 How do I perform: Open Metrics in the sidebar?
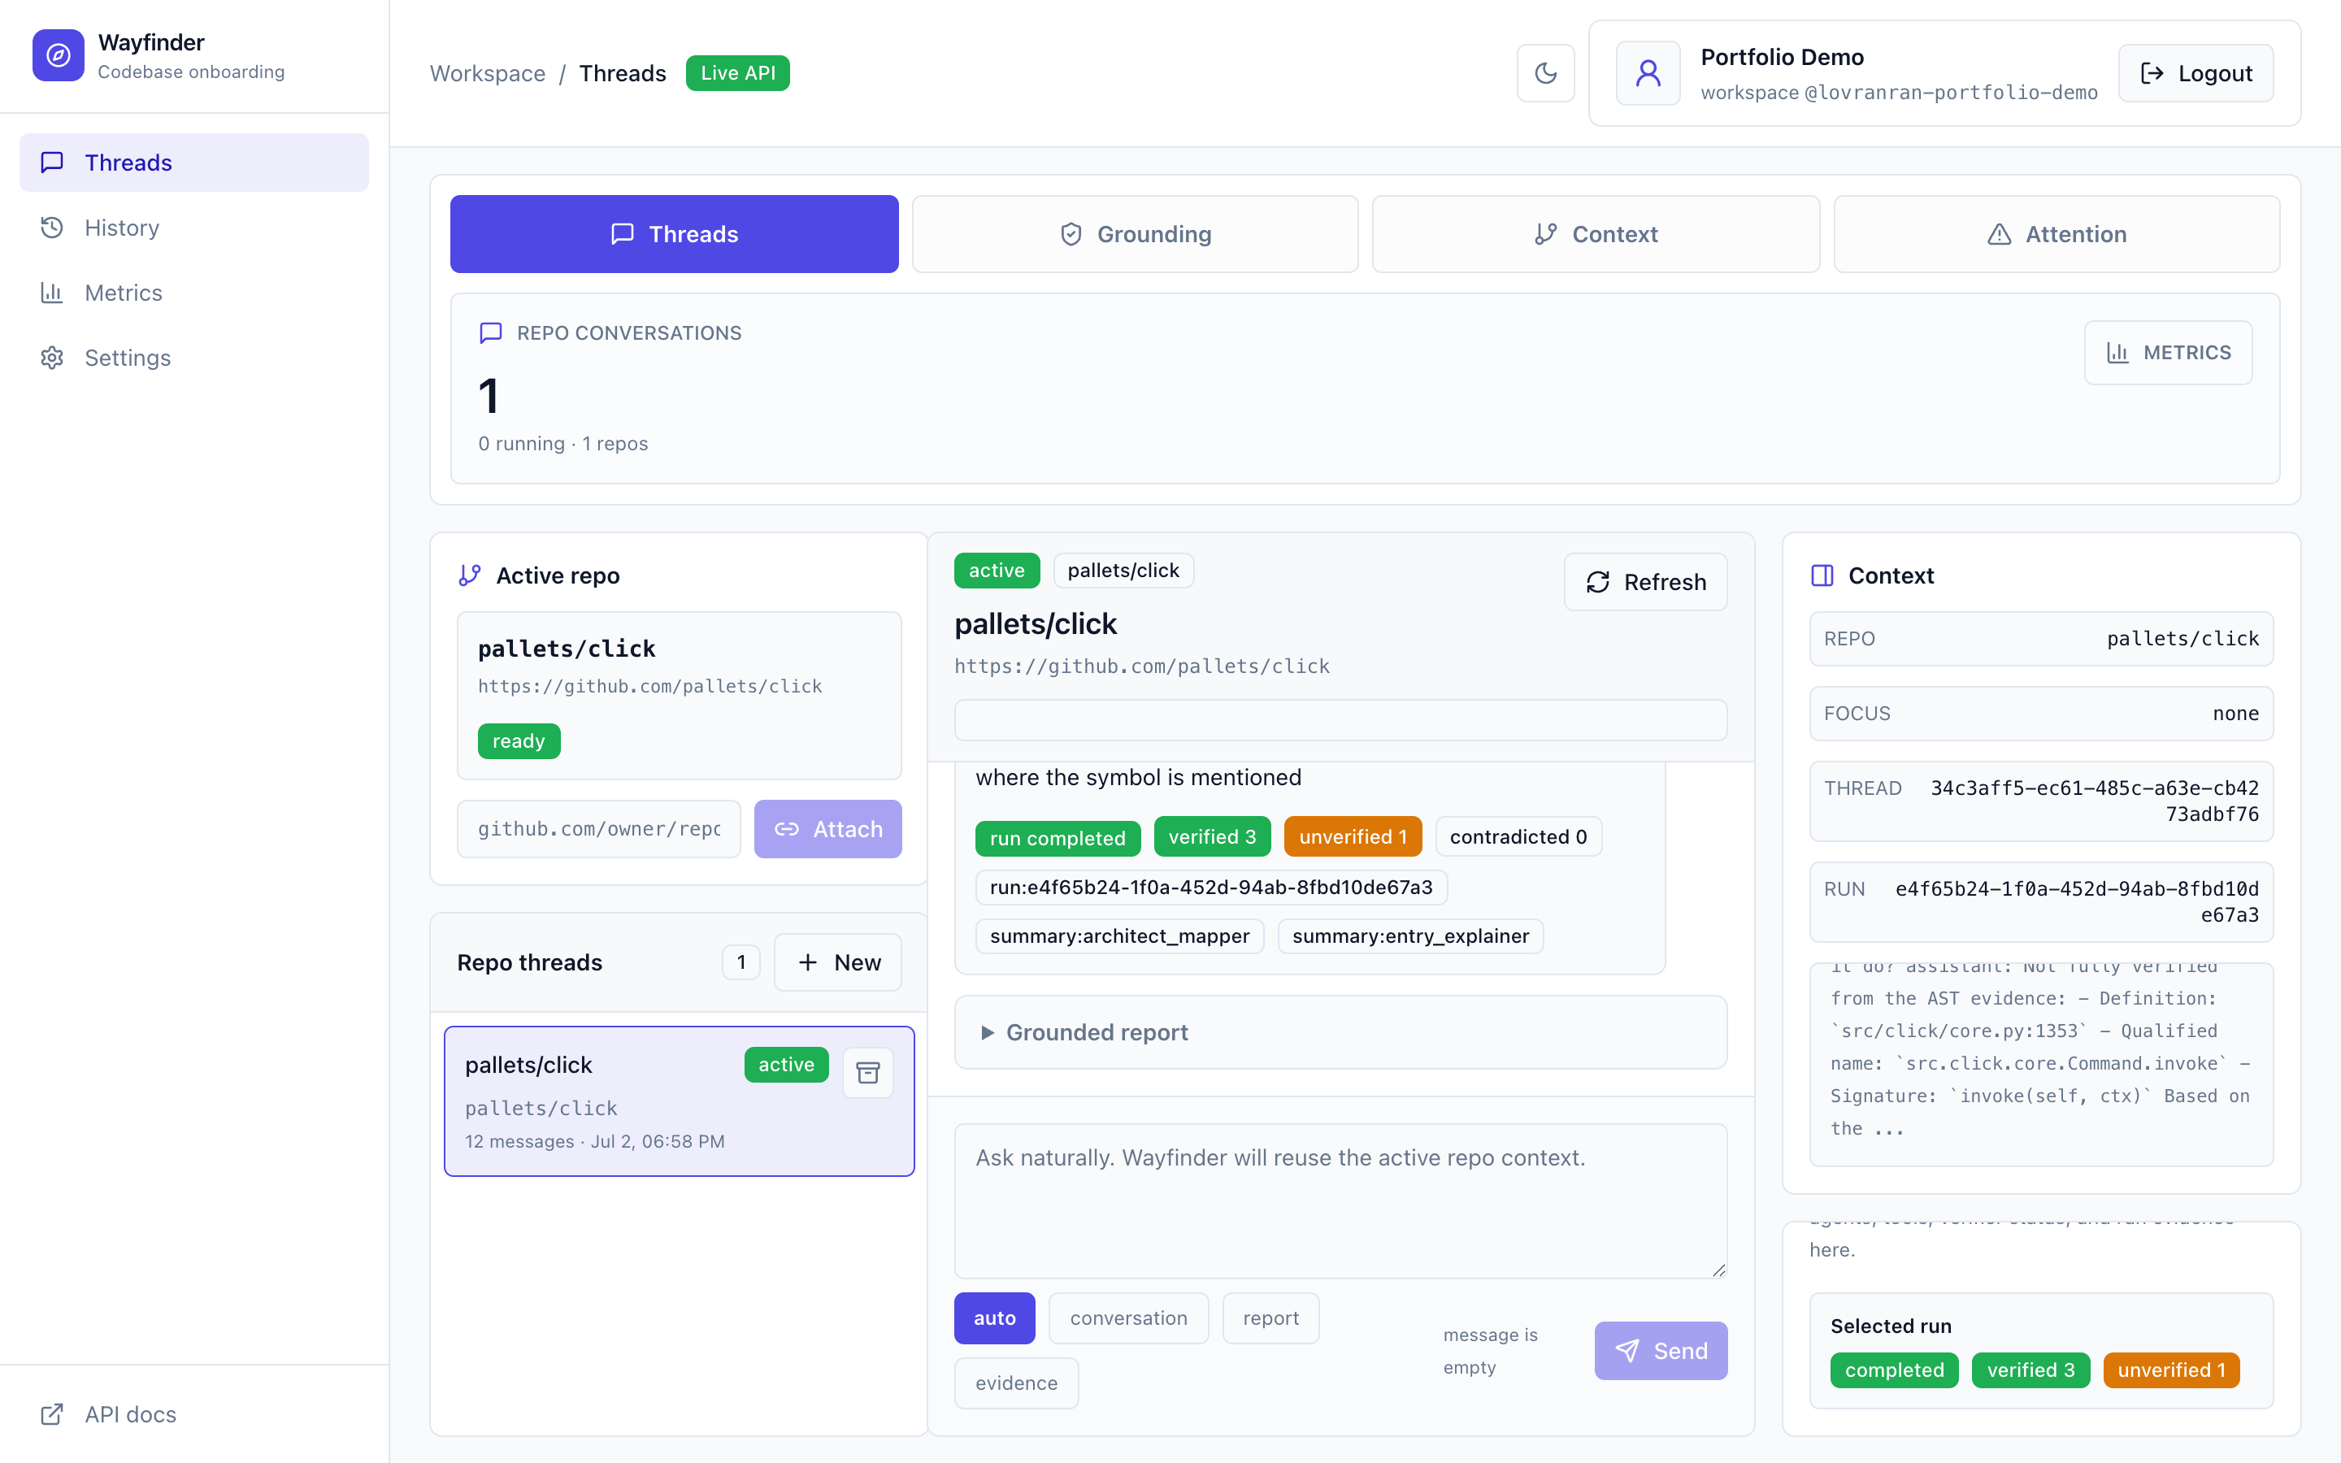point(194,293)
